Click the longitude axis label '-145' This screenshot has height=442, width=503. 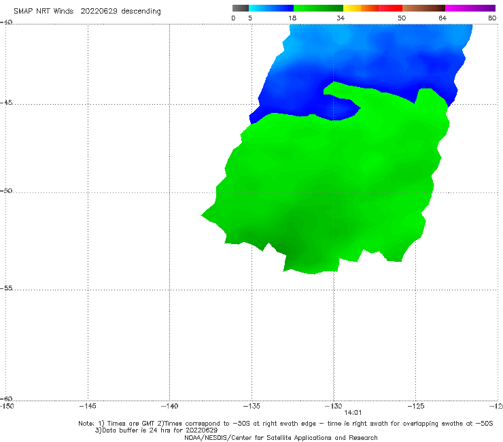tap(88, 407)
